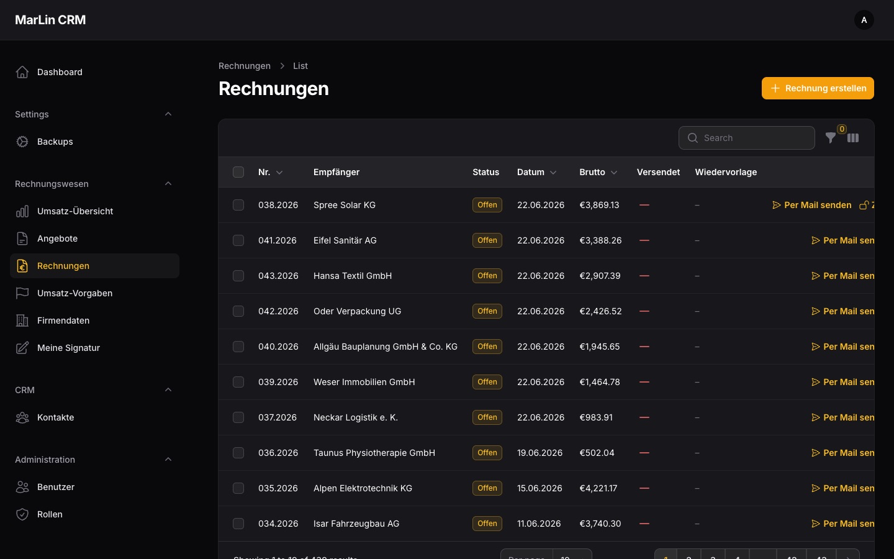894x559 pixels.
Task: Sort table by Brutto column
Action: [x=598, y=172]
